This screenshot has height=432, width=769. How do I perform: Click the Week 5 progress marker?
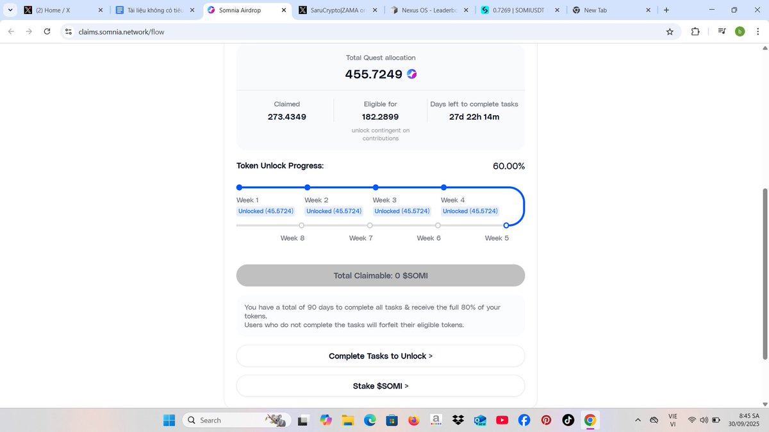coord(506,225)
